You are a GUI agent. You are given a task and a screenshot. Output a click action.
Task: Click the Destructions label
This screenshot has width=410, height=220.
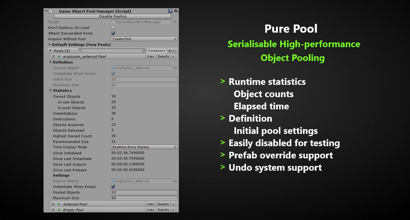(64, 119)
